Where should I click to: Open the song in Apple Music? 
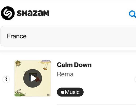tap(70, 92)
